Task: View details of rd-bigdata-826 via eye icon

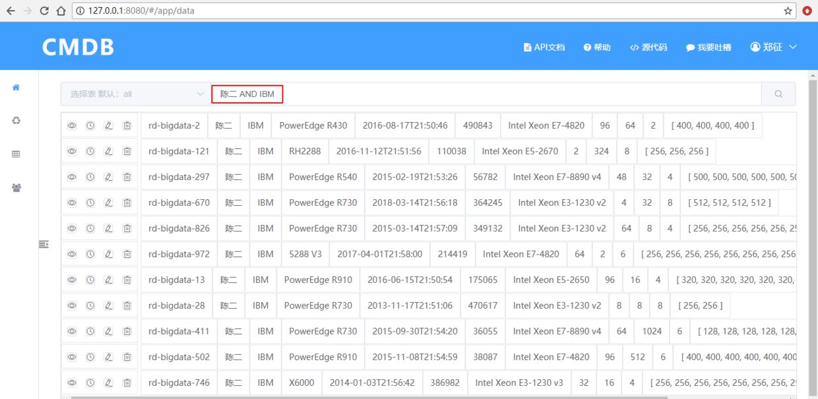Action: (x=72, y=228)
